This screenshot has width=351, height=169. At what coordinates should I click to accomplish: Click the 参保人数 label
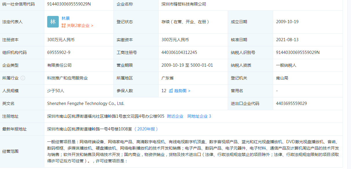click(x=125, y=91)
